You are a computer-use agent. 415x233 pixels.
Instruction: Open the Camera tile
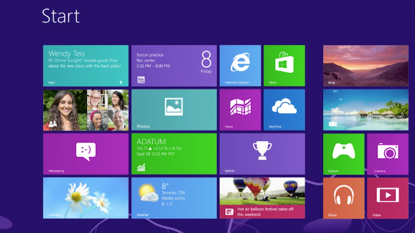388,154
